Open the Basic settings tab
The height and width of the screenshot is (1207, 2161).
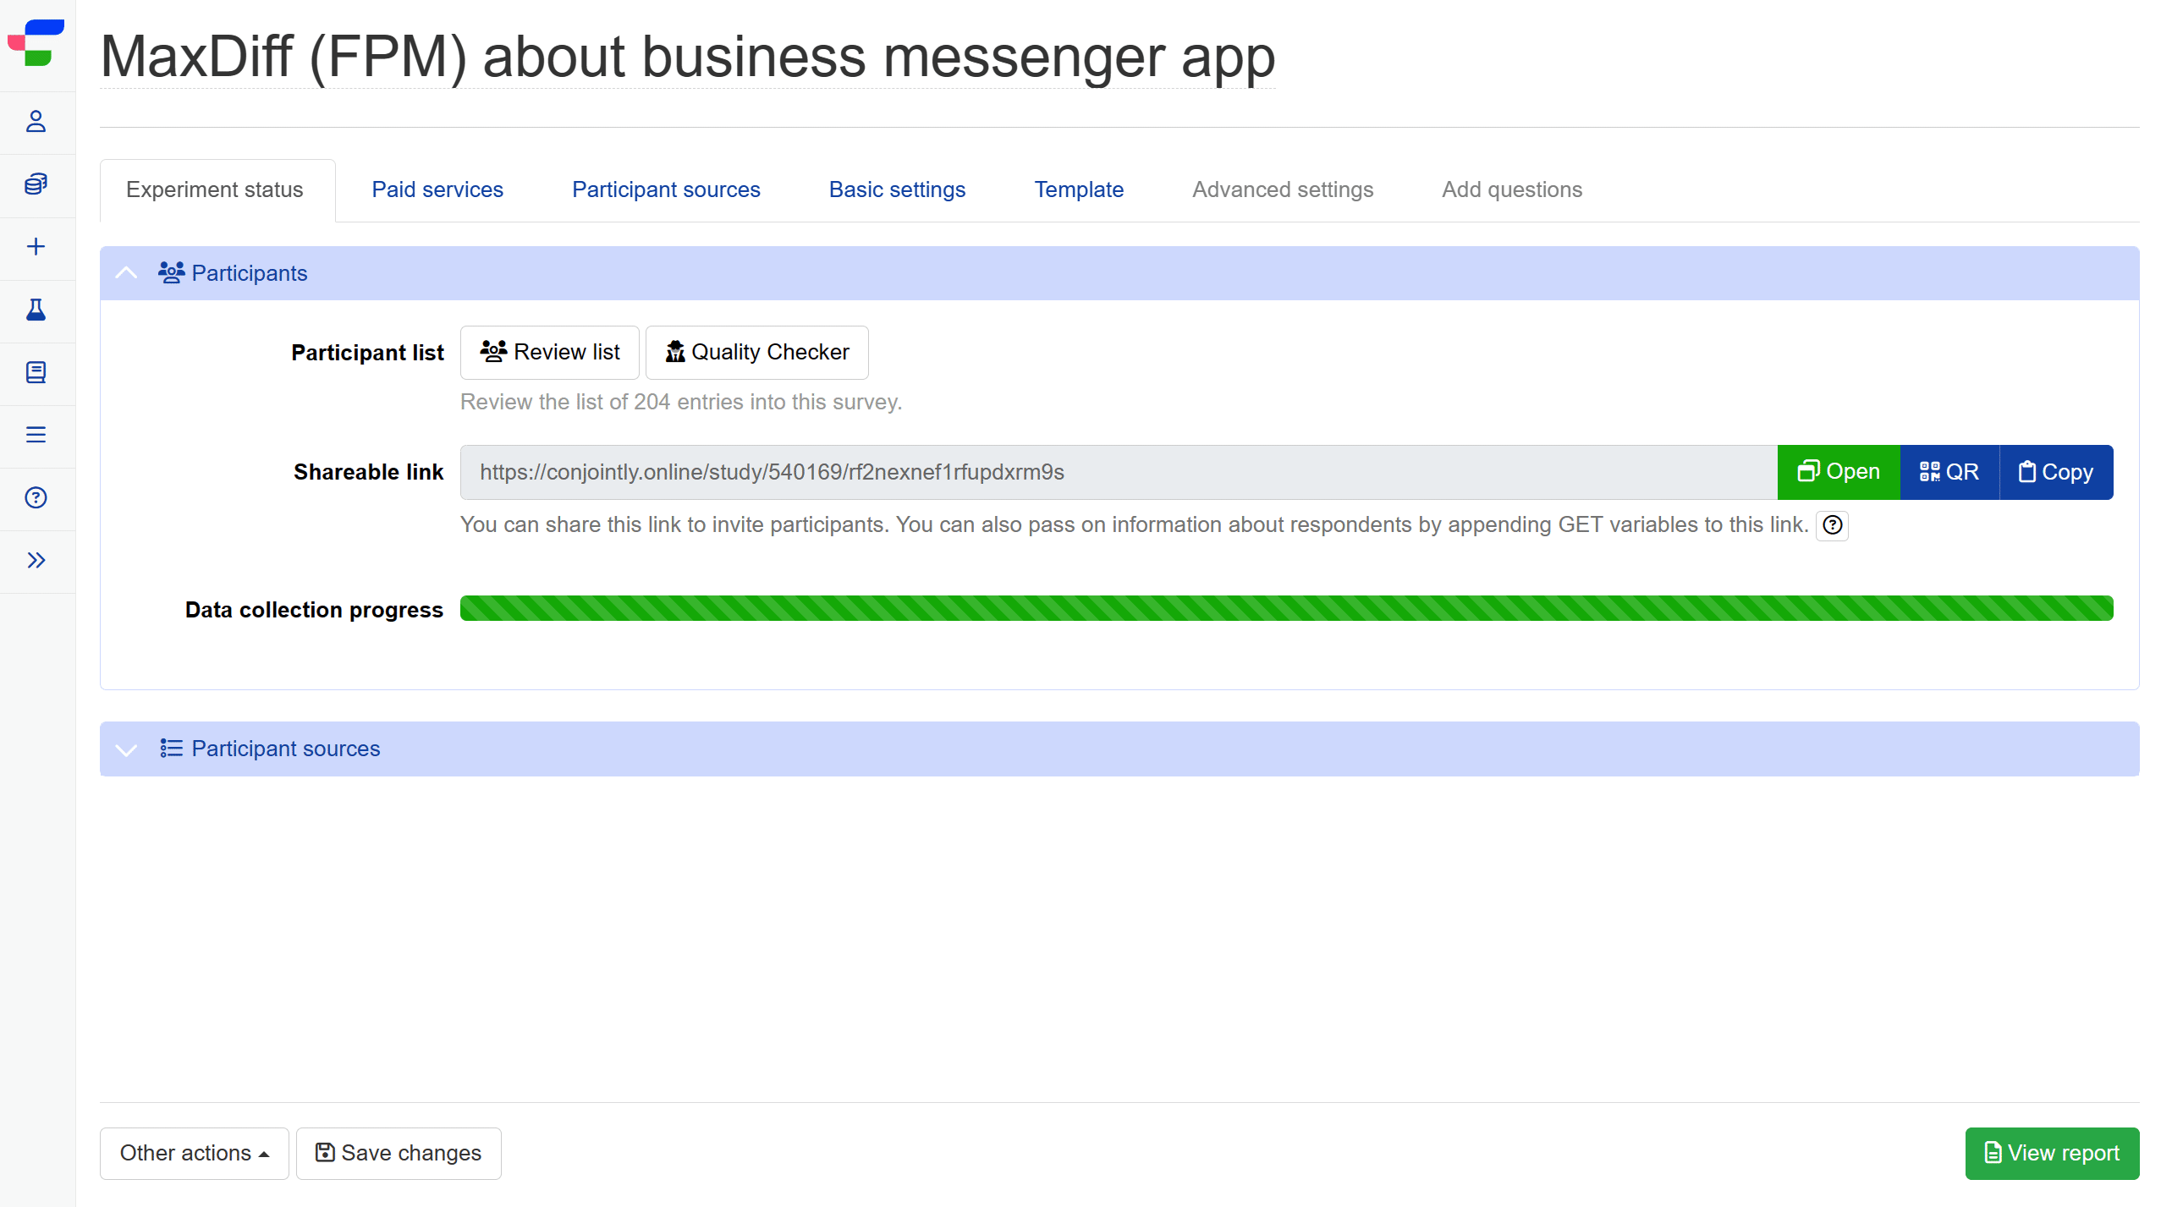pos(897,189)
